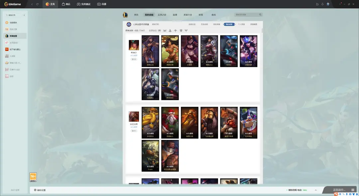
Task: Open 与我相关 in the sidebar
Action: click(15, 23)
